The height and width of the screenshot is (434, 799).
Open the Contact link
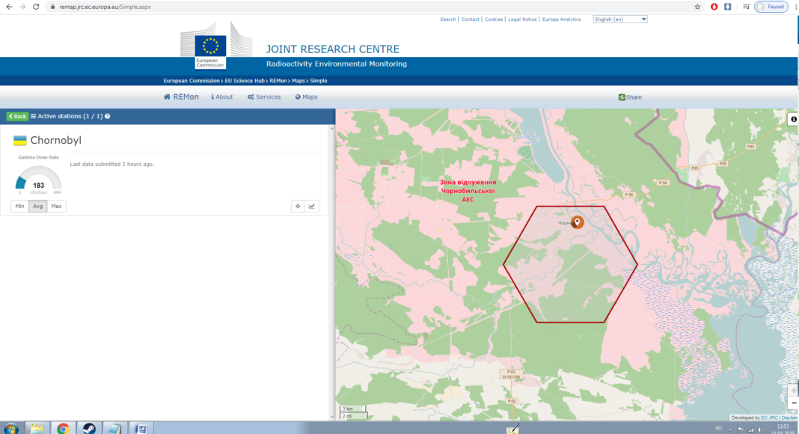click(x=471, y=19)
